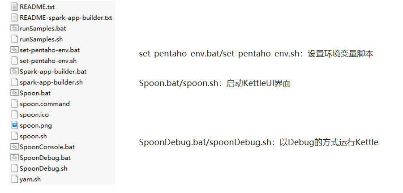Select the spoon.png image file icon
The image size is (403, 193).
pos(15,125)
